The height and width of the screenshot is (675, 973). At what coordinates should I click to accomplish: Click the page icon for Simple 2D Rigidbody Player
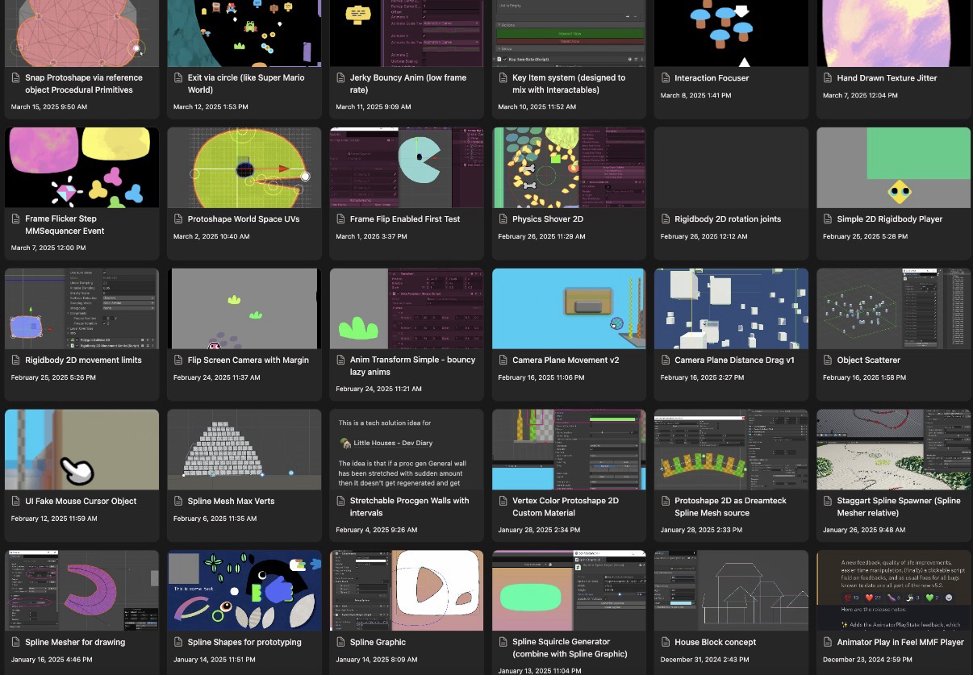pos(829,219)
